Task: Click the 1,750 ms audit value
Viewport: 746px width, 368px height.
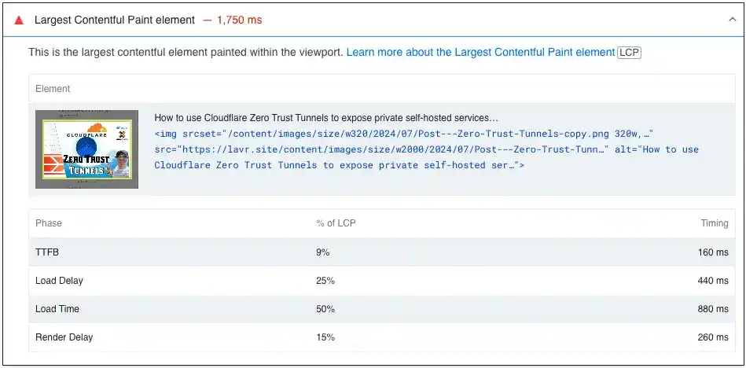Action: (x=240, y=20)
